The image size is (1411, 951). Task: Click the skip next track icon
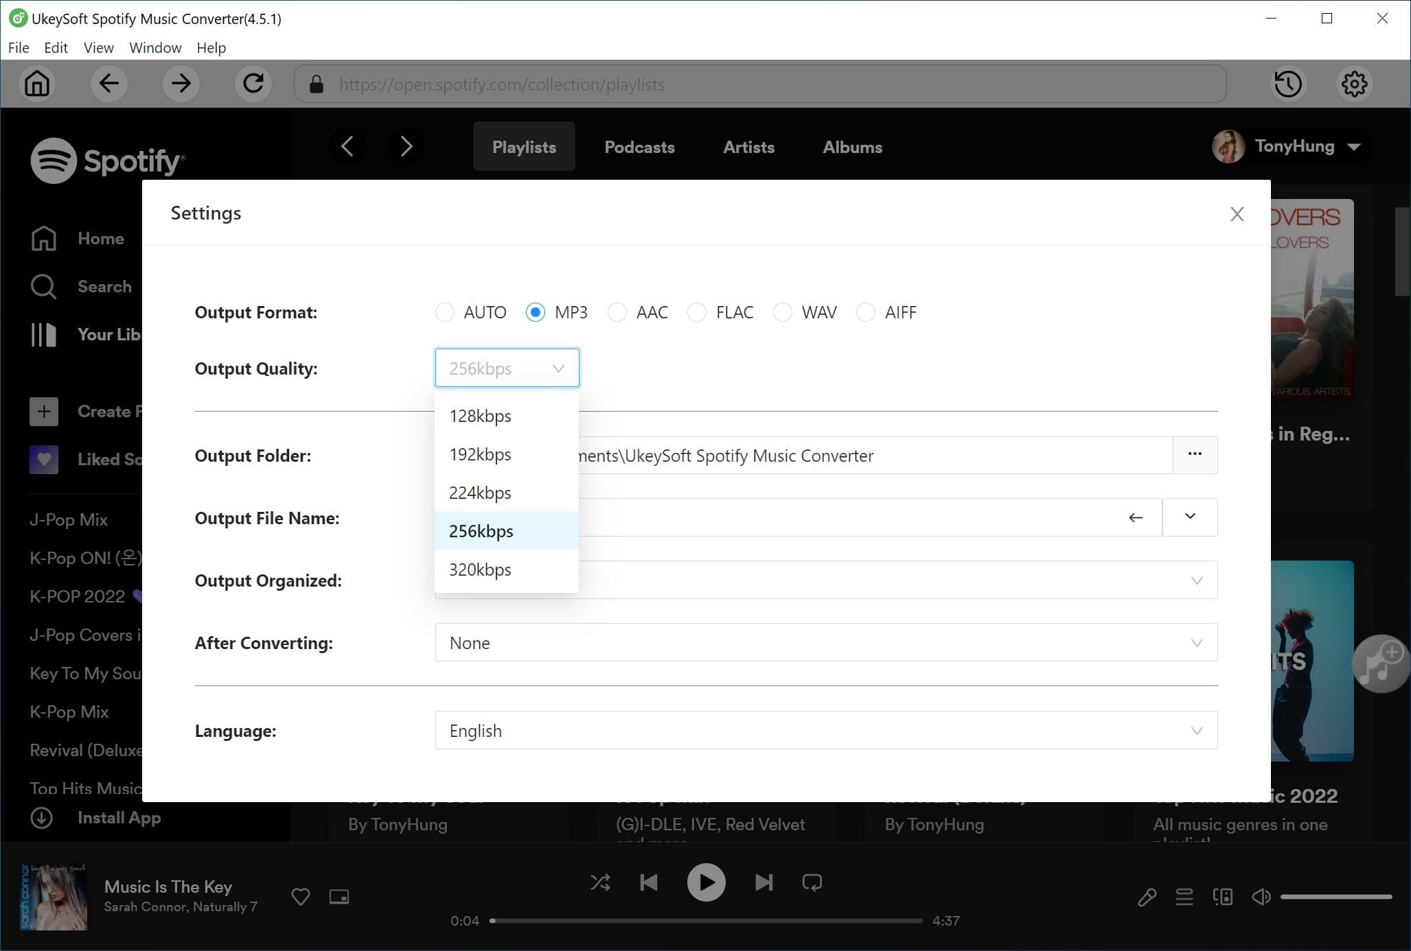click(x=762, y=882)
